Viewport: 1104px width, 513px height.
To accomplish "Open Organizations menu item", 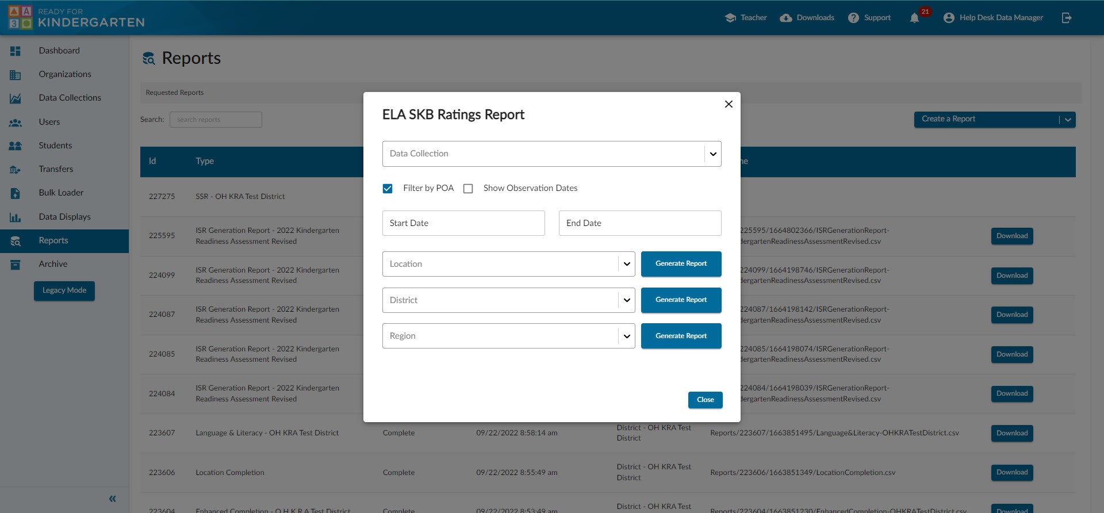I will point(65,74).
